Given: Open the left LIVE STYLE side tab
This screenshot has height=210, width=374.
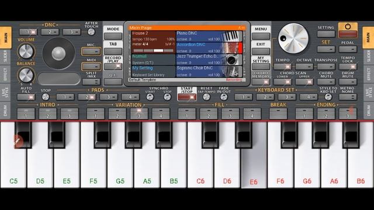Looking at the screenshot, I should 5,92.
